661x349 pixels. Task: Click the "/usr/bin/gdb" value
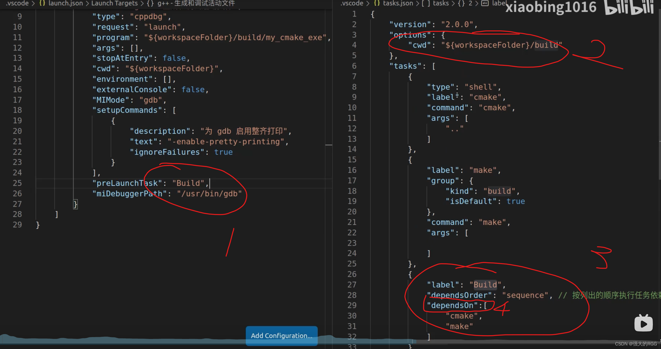209,194
